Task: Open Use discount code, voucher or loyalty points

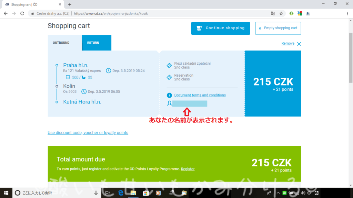Action: pyautogui.click(x=88, y=133)
